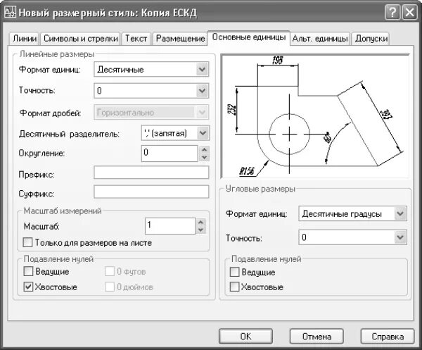The height and width of the screenshot is (350, 422).
Task: Decrease Масштаб value with down arrow
Action: [200, 230]
